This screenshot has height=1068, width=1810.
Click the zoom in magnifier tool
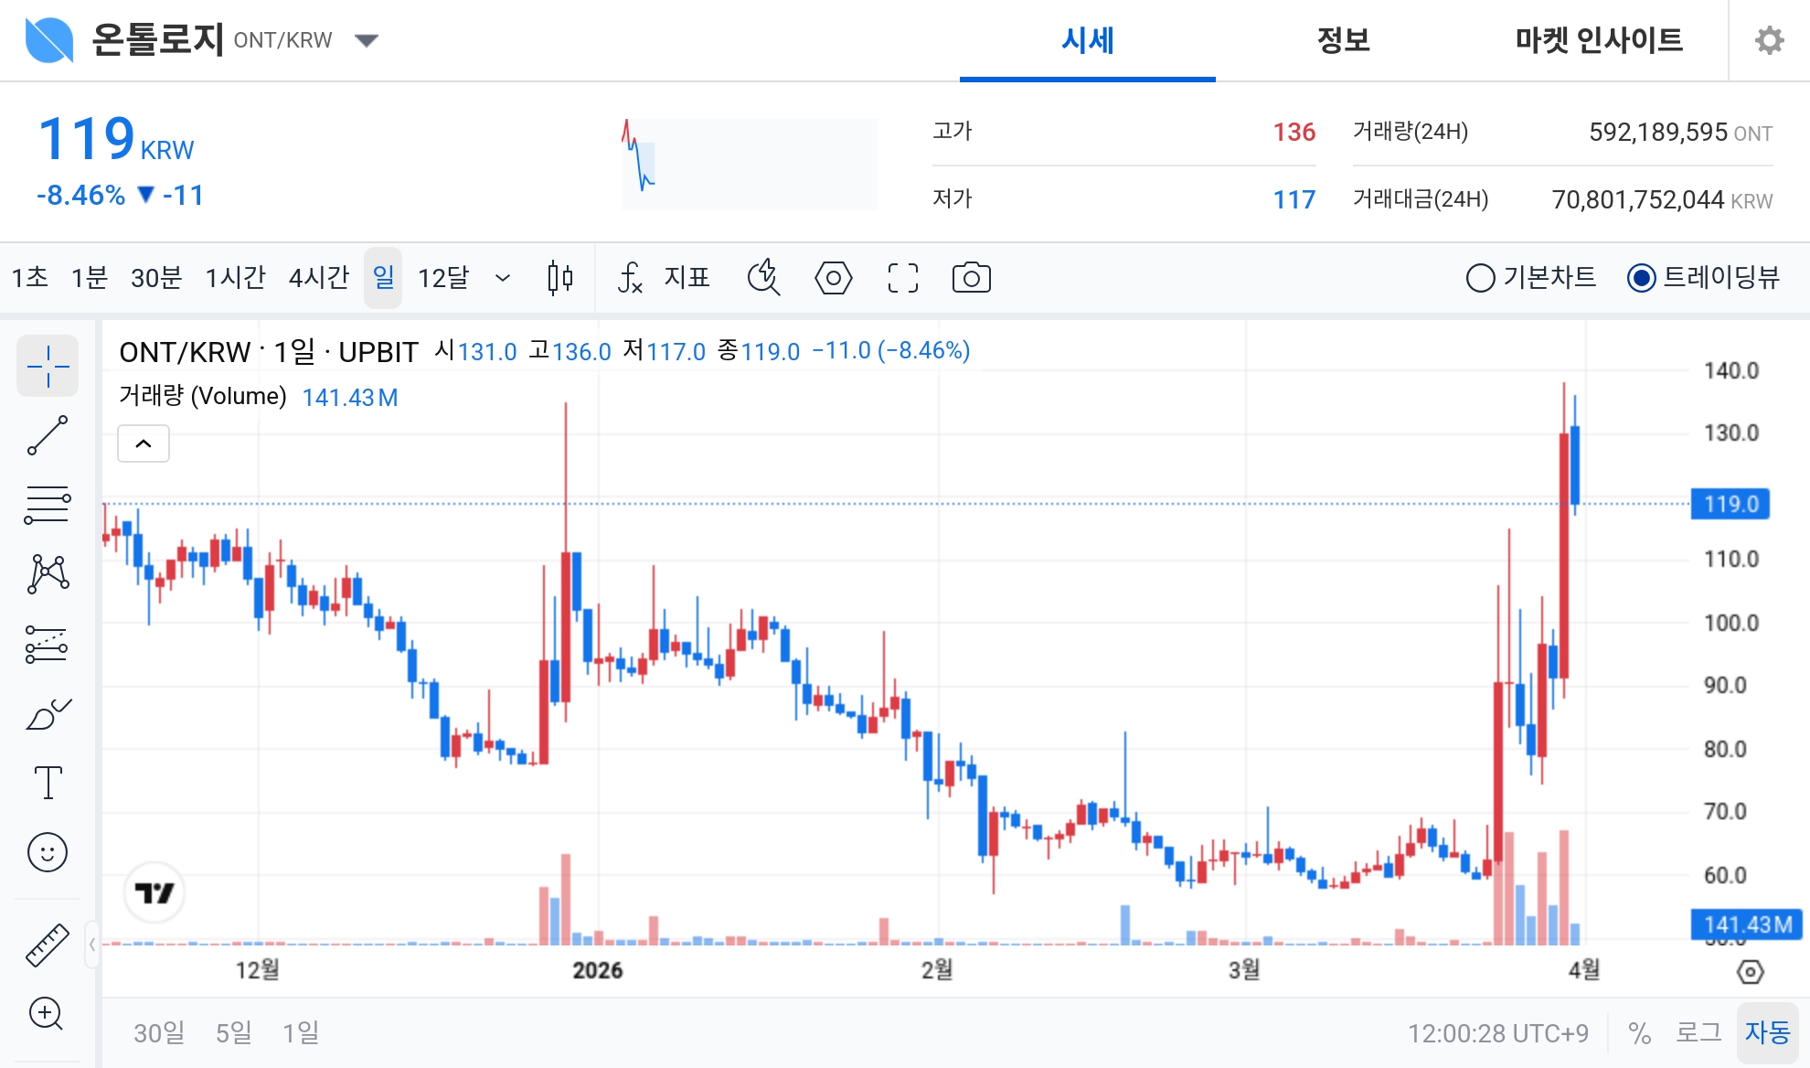point(47,1013)
